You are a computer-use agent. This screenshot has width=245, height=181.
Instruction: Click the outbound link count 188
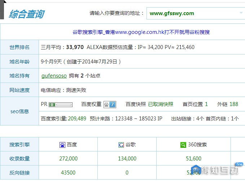tap(234, 104)
